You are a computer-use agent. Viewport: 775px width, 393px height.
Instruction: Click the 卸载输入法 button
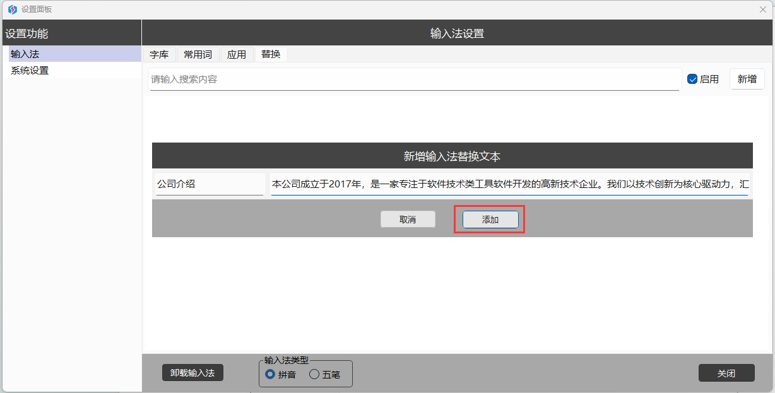coord(192,373)
